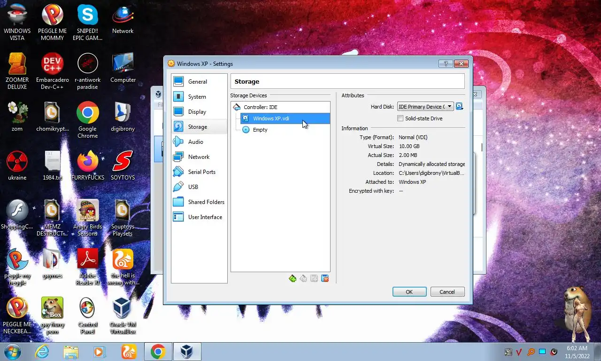Select the Control Panel desktop icon
Image resolution: width=601 pixels, height=361 pixels.
(x=88, y=316)
